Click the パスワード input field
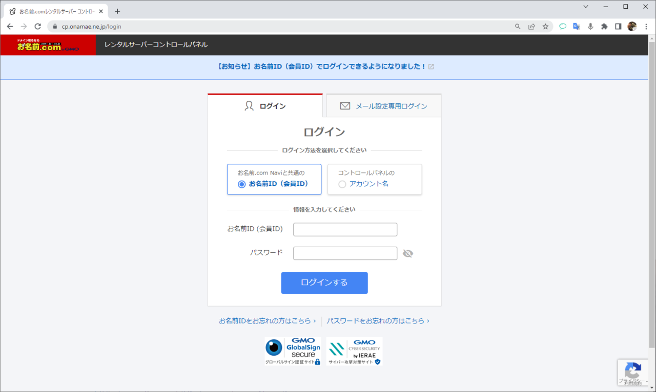This screenshot has width=656, height=392. [x=345, y=253]
